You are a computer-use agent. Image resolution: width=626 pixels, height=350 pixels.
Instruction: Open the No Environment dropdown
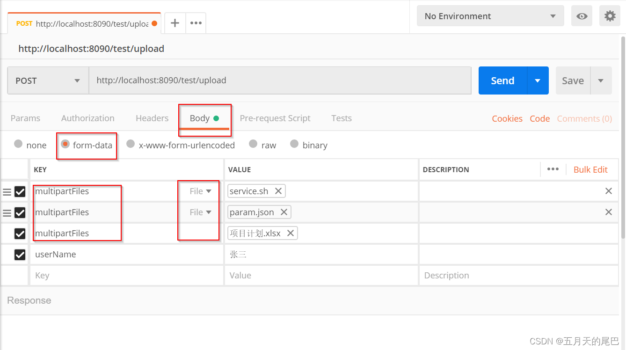coord(489,16)
